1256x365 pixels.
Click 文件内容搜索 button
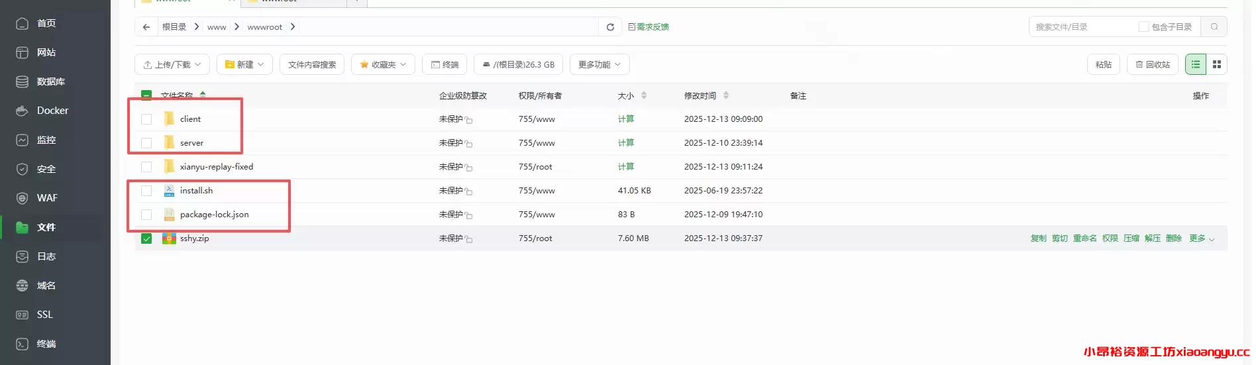312,64
